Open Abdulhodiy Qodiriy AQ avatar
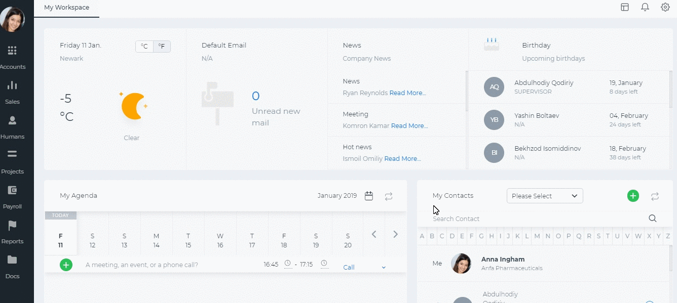677x303 pixels. tap(494, 87)
